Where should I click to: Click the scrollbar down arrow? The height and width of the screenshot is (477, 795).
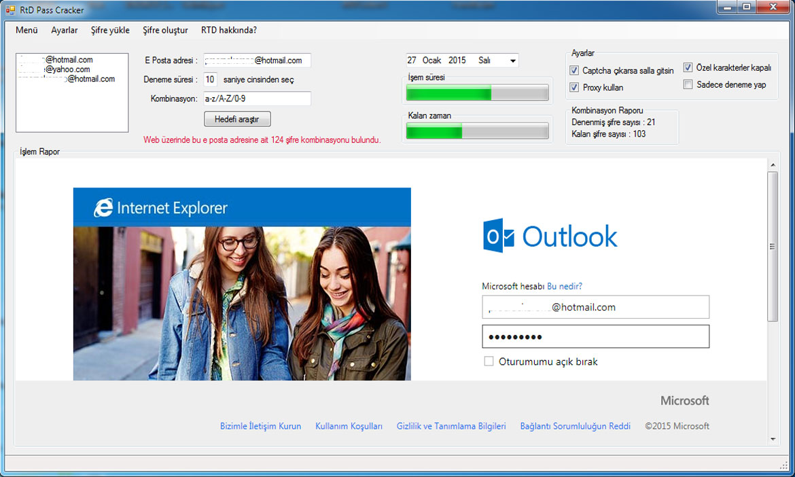773,439
